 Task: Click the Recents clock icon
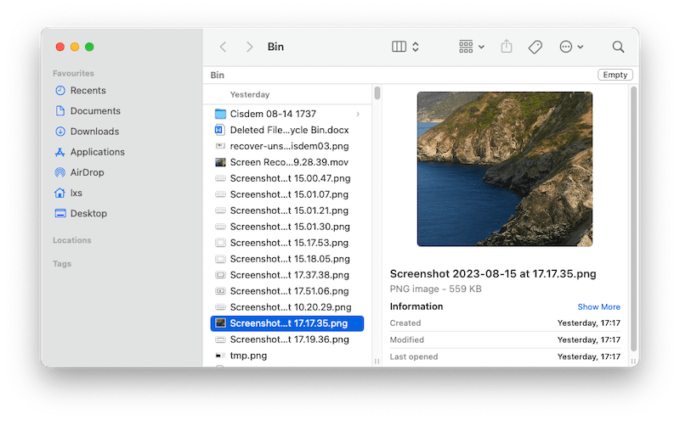click(60, 91)
